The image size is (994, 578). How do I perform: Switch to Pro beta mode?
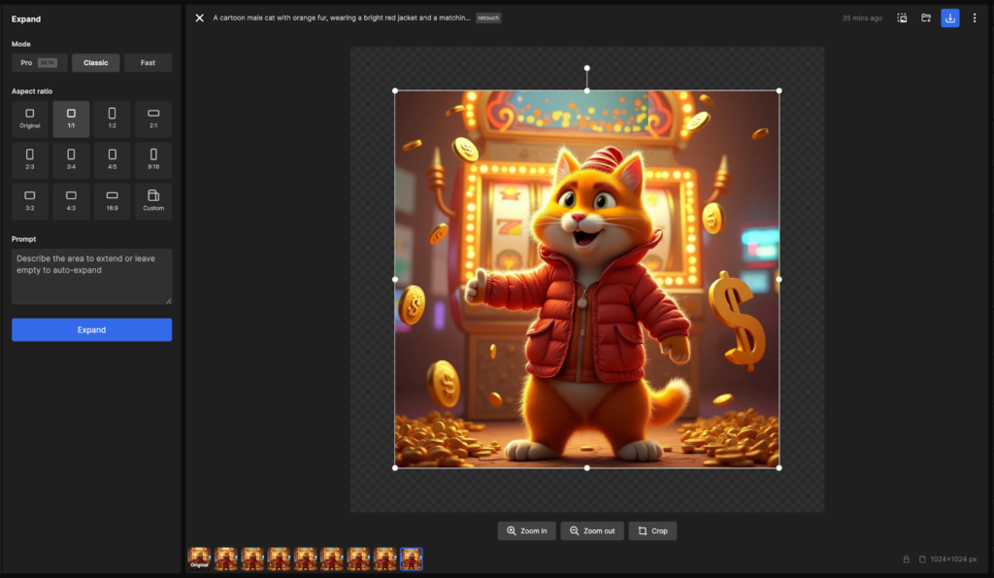pos(40,63)
